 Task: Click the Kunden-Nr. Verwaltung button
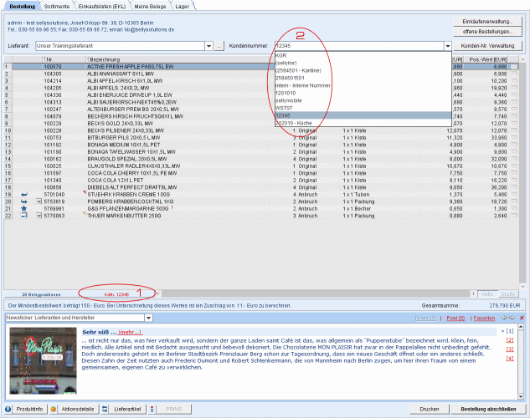pyautogui.click(x=488, y=46)
